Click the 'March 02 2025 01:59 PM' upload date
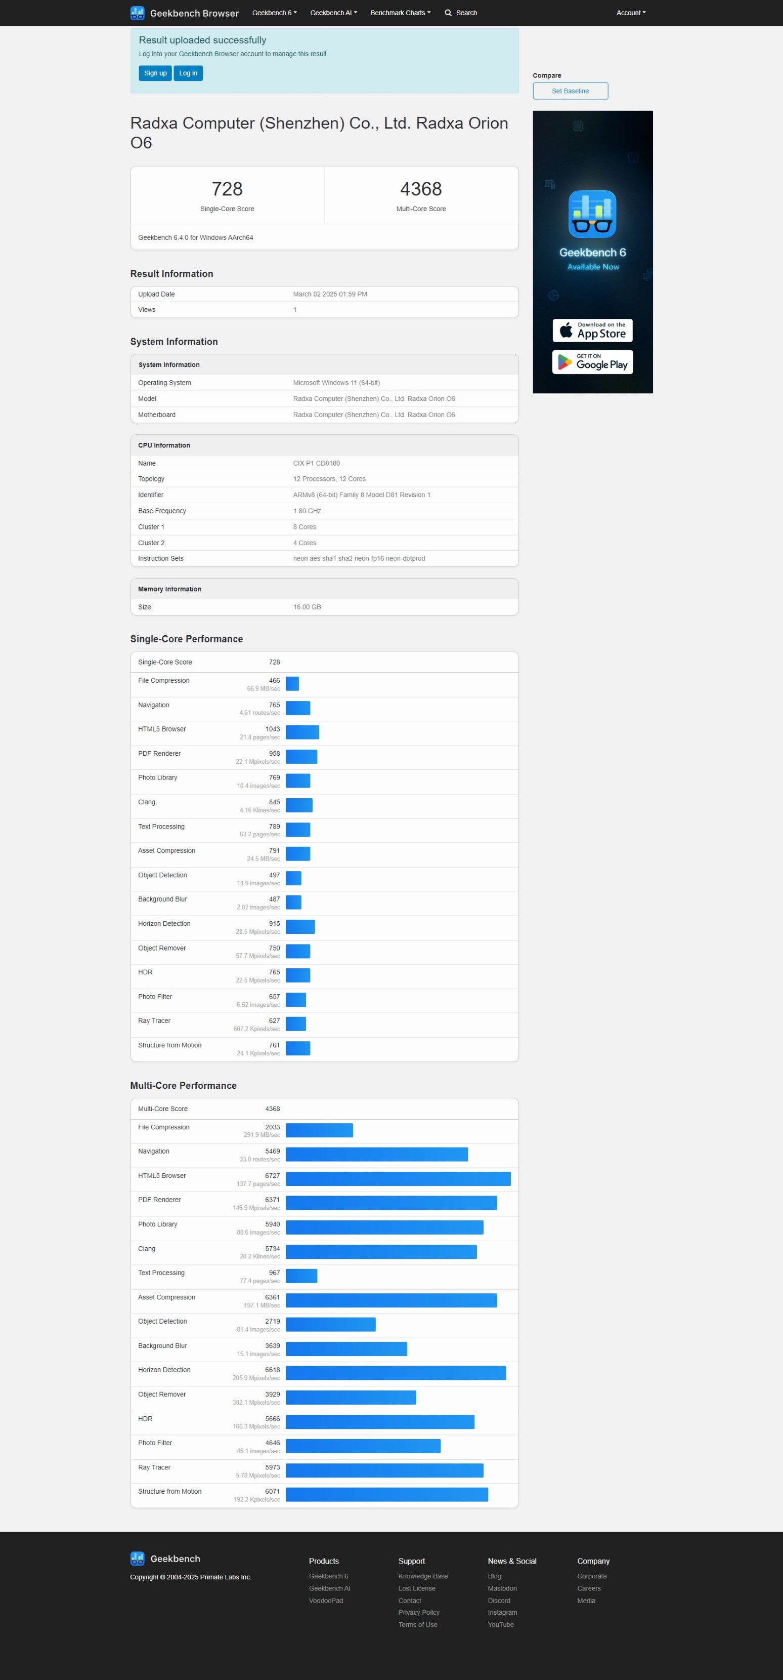This screenshot has height=1680, width=783. click(330, 295)
